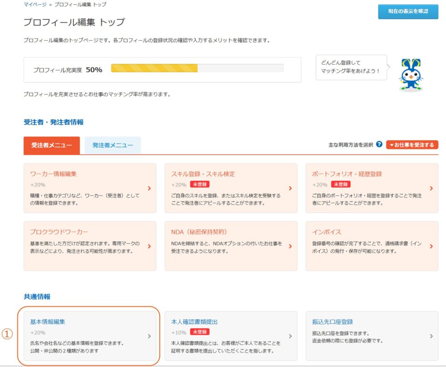The width and height of the screenshot is (446, 367).
Task: Click the blue rabbit mascot image
Action: 411,75
